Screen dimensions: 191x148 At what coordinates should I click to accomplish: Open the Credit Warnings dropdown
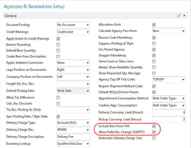88,32
